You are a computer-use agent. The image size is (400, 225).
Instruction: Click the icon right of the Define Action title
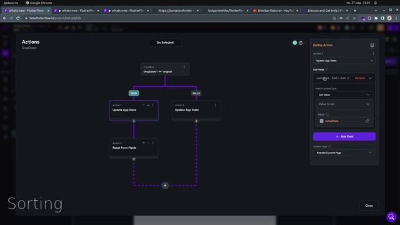click(x=372, y=45)
